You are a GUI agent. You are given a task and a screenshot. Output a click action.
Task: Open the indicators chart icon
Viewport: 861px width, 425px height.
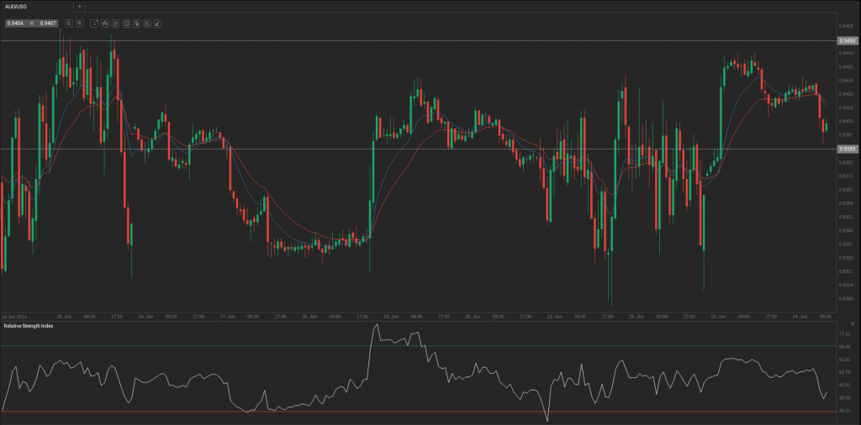point(126,24)
